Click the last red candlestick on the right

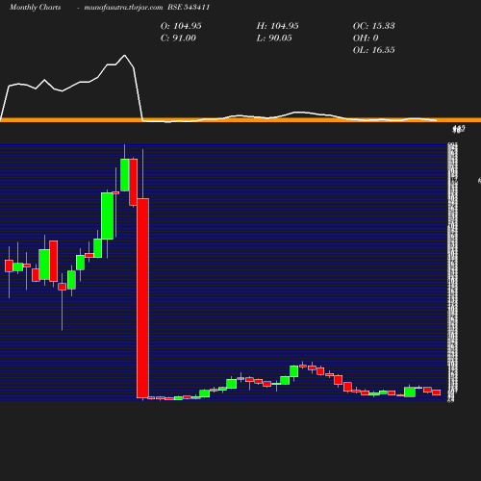pos(436,392)
